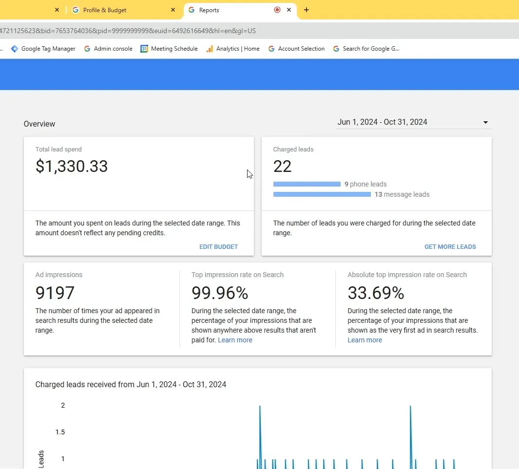Click the Total lead spend label
519x469 pixels.
click(58, 149)
